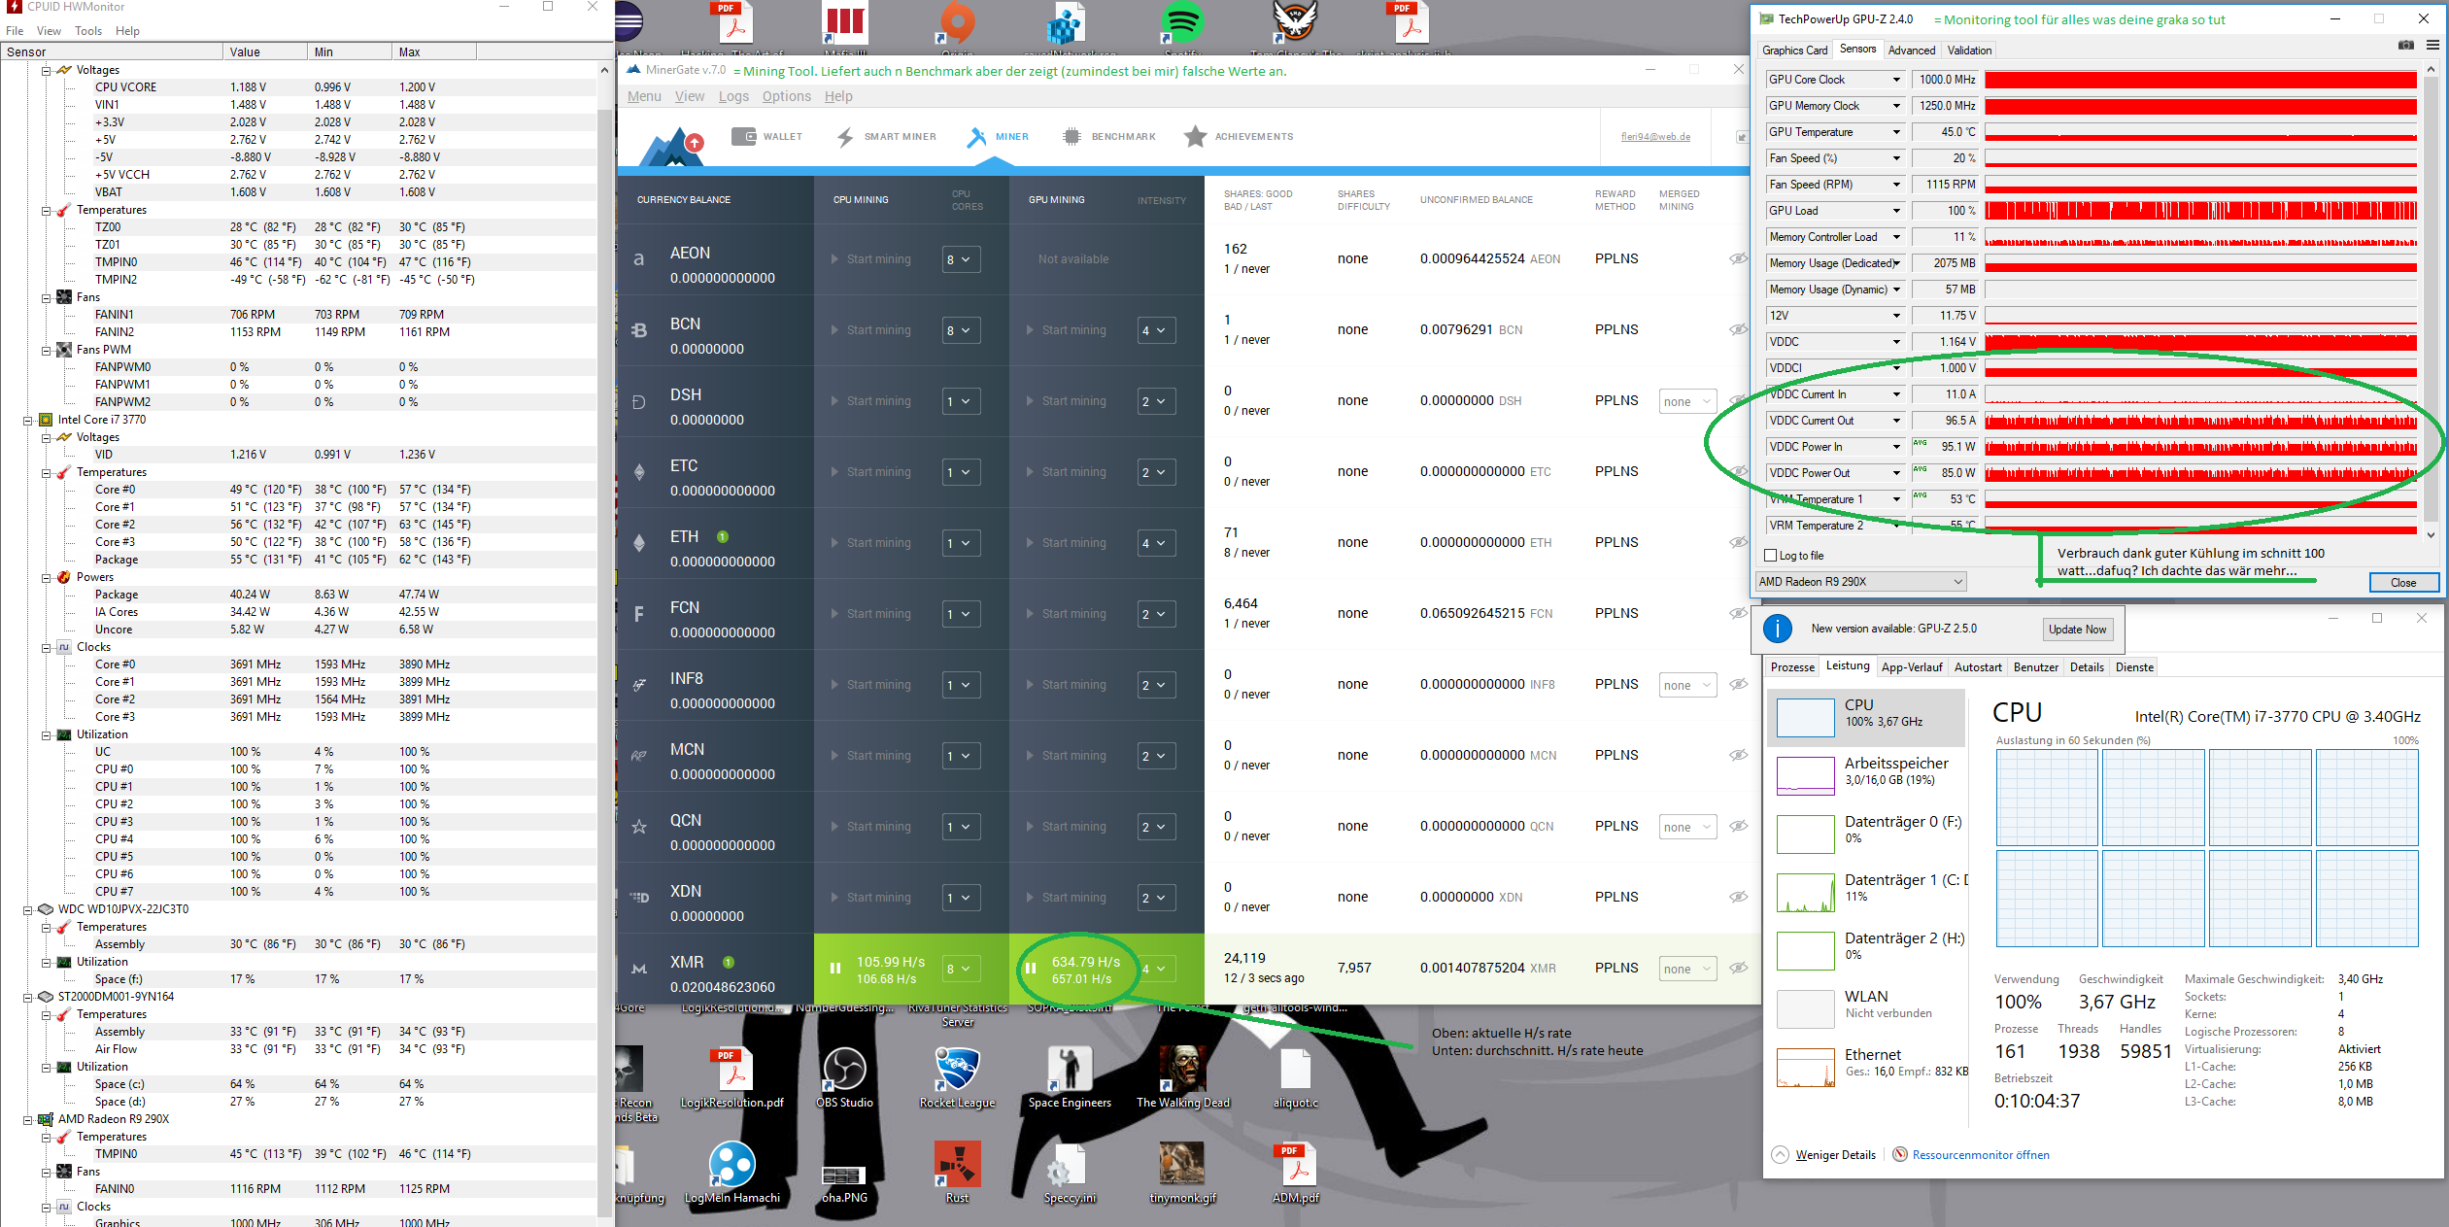Open the MinerGate Options menu

786,96
